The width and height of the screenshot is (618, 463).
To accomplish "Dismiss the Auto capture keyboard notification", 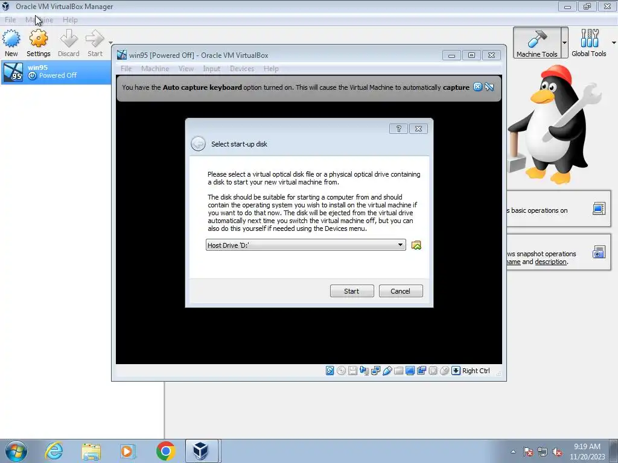I will coord(477,87).
